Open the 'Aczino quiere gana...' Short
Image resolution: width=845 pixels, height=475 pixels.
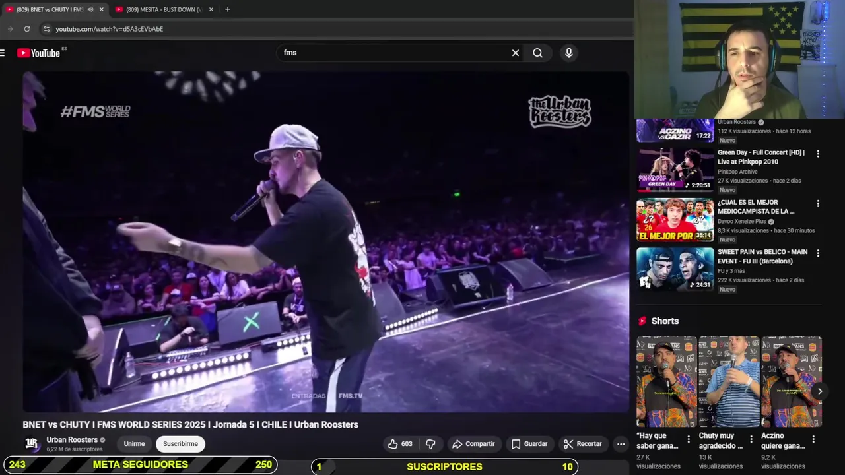[792, 382]
